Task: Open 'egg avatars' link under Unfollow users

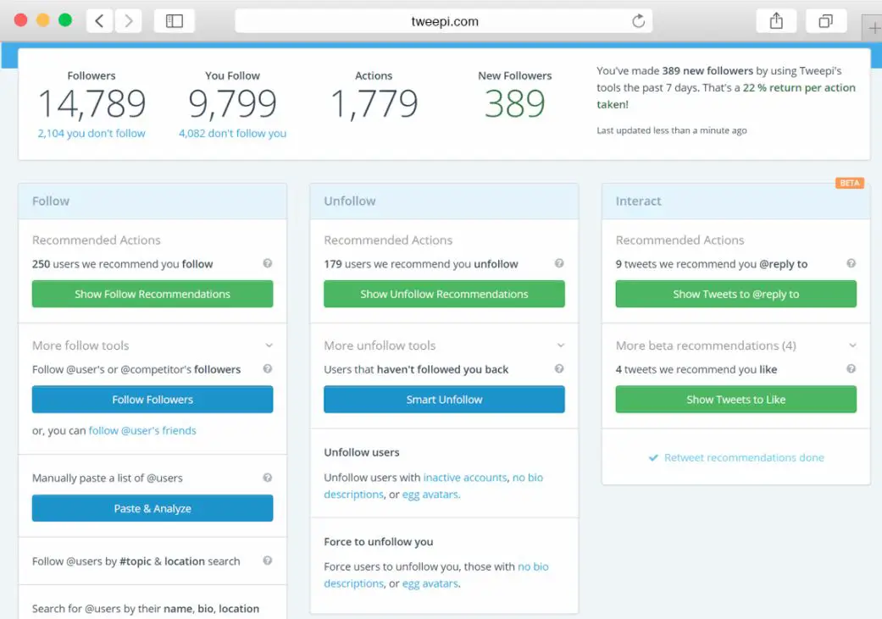Action: 430,495
